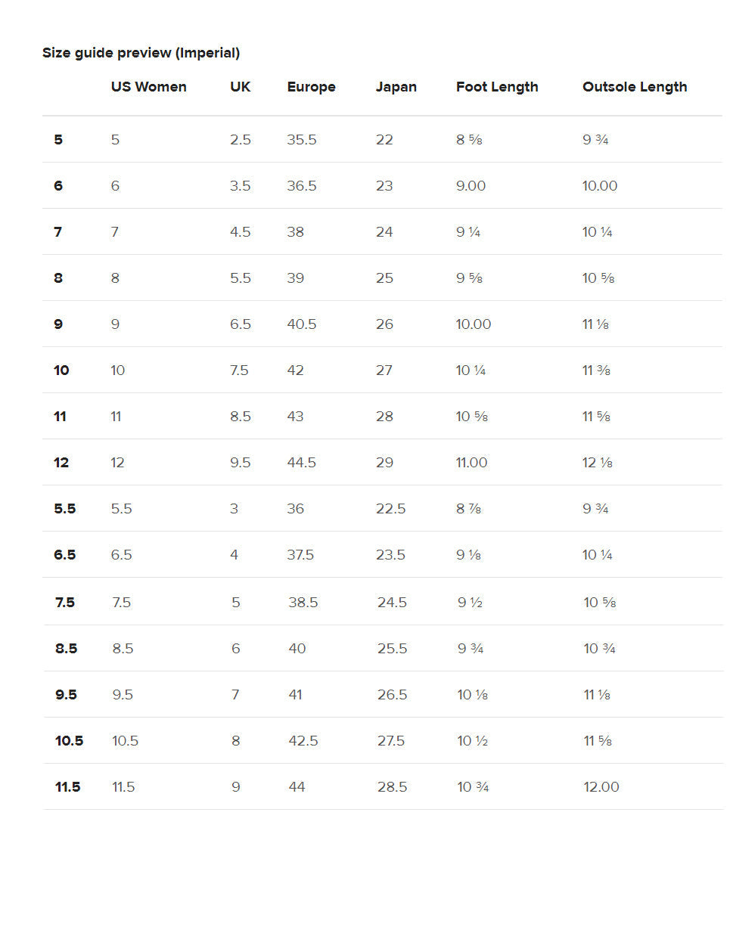This screenshot has height=927, width=733.
Task: Click Europe size 37.5 cell
Action: tap(300, 555)
